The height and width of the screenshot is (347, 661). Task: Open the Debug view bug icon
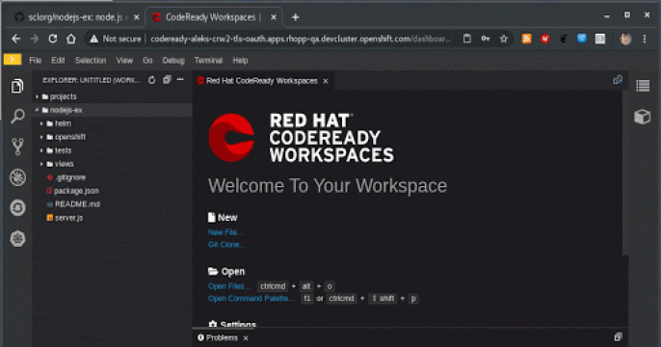point(17,177)
